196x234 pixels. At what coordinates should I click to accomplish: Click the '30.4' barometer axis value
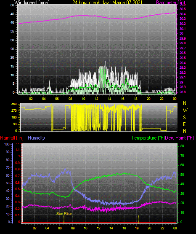(x=183, y=14)
